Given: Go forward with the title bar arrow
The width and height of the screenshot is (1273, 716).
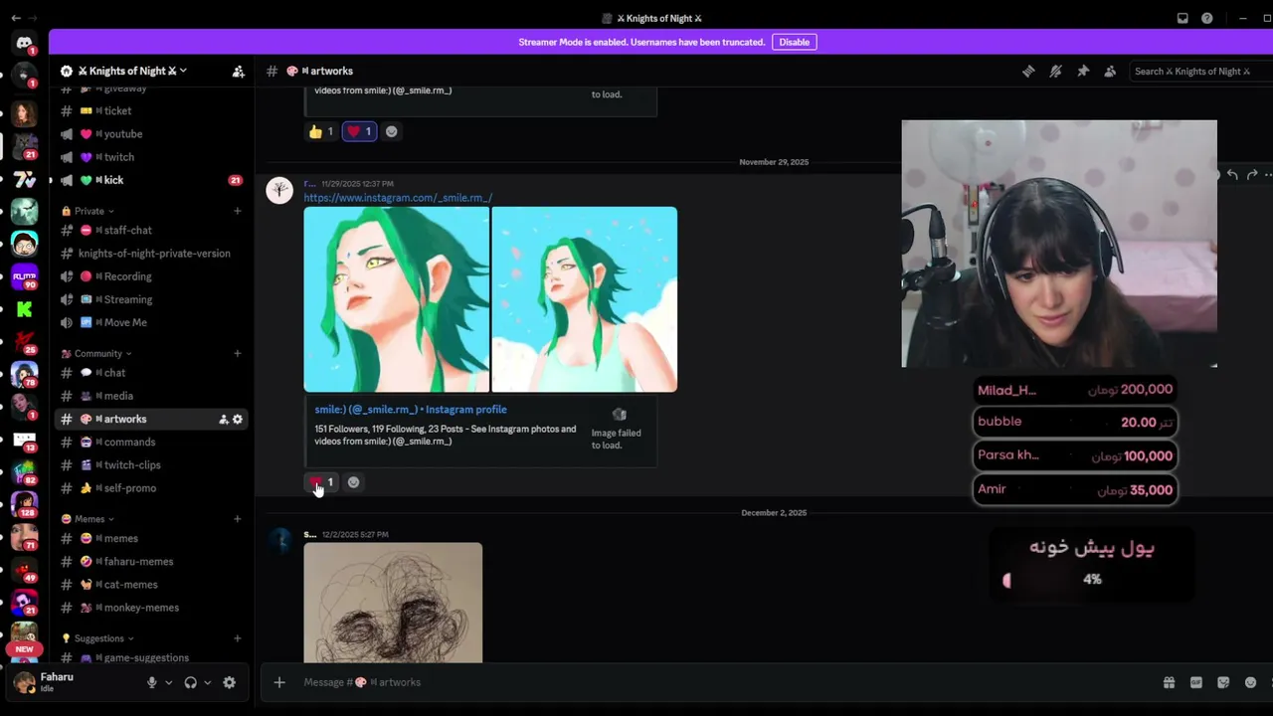Looking at the screenshot, I should [x=34, y=18].
